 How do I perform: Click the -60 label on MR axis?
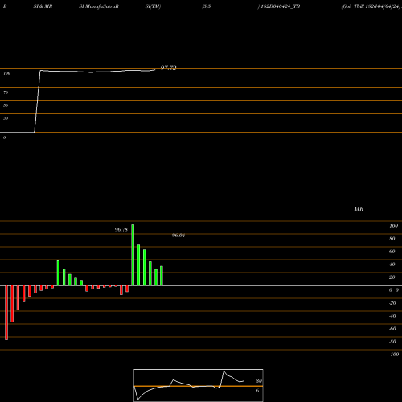pos(392,329)
